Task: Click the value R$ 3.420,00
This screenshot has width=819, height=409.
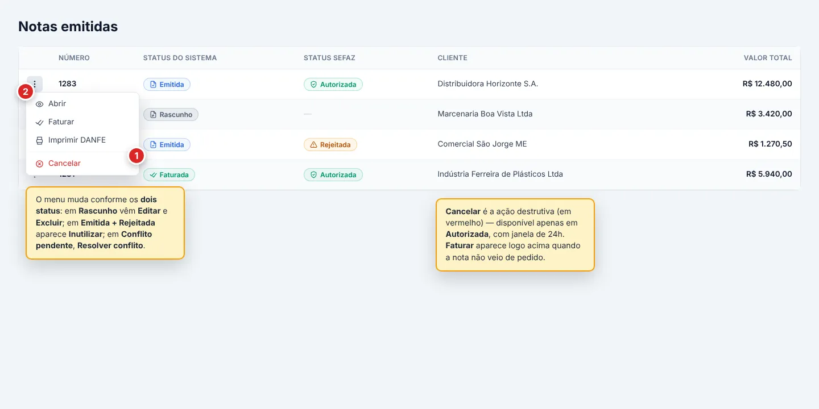Action: 769,114
